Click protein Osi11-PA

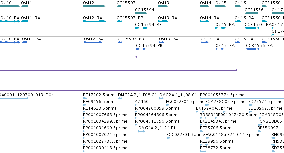point(31,39)
